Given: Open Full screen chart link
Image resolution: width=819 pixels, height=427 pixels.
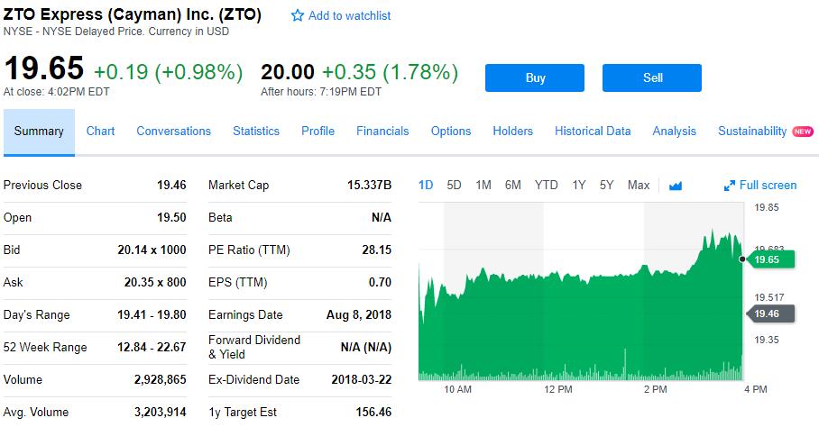Looking at the screenshot, I should (768, 185).
